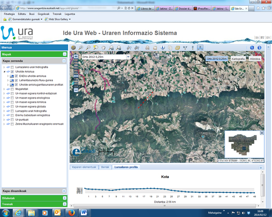
Task: Switch to the Kaparen elementuak tab
Action: point(85,167)
